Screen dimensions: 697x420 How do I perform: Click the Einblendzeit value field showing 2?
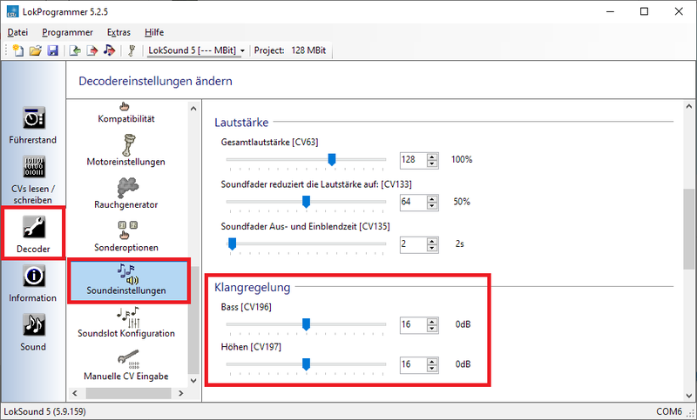click(413, 244)
